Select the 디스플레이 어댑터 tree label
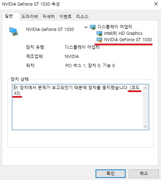The height and width of the screenshot is (180, 161). pos(115,27)
